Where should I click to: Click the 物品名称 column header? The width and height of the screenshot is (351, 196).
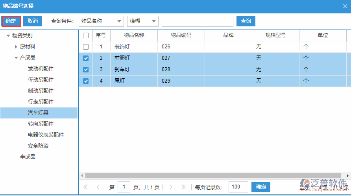coord(134,35)
